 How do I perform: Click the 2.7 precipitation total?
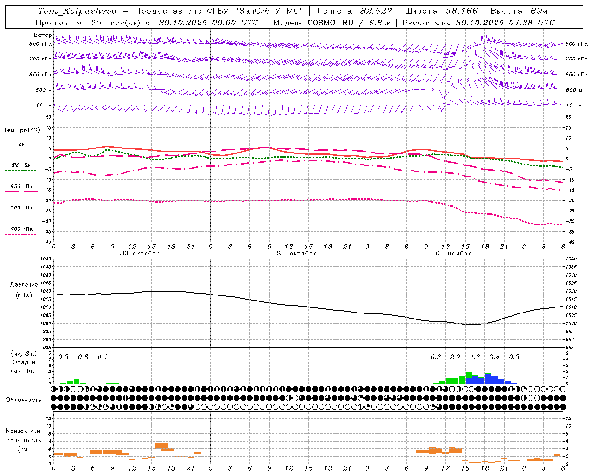[455, 357]
